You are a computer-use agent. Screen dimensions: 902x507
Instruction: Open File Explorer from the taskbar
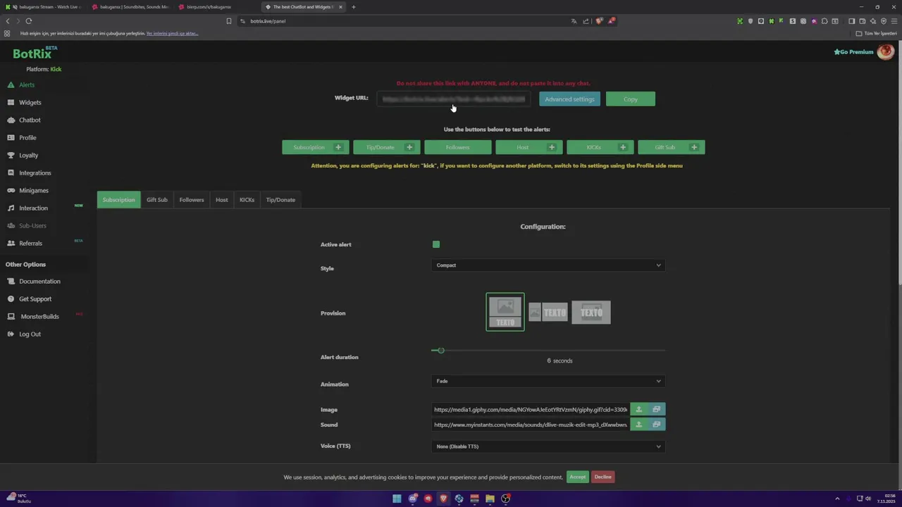[x=490, y=499]
